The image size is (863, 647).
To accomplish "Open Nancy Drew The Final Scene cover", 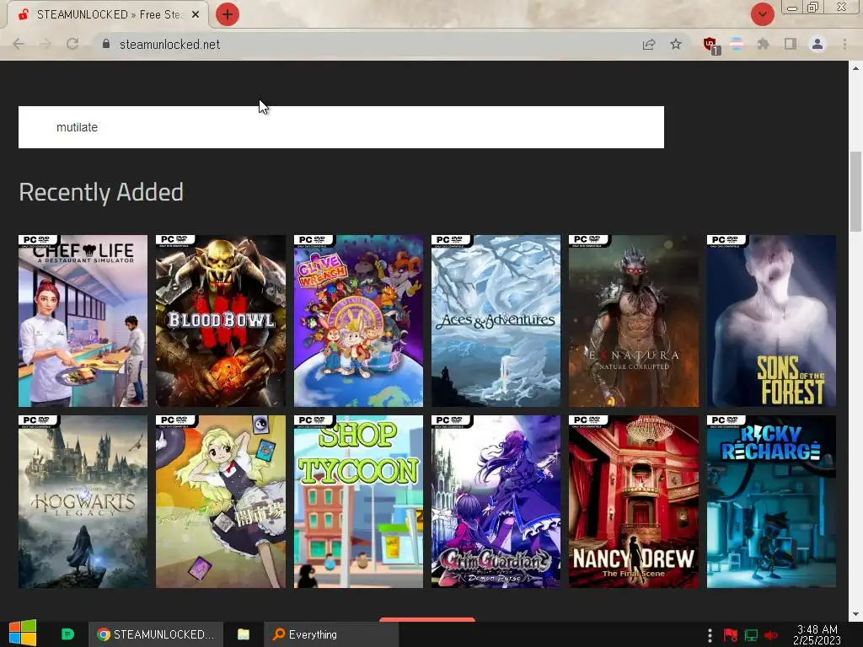I will coord(634,502).
